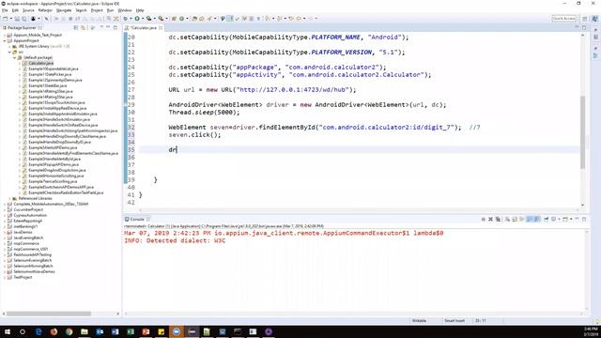Open the Navigate menu
This screenshot has width=601, height=338.
pos(64,10)
